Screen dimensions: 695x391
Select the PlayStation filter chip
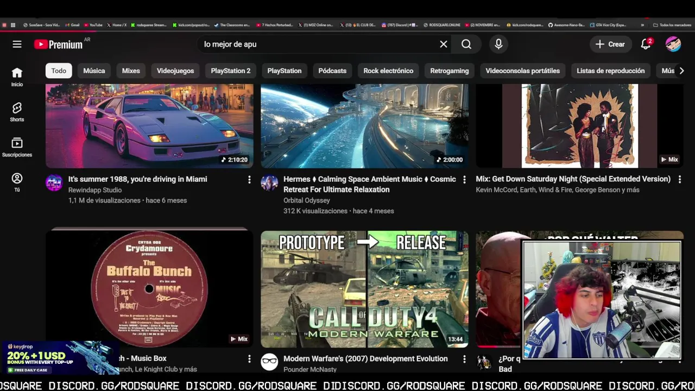285,71
